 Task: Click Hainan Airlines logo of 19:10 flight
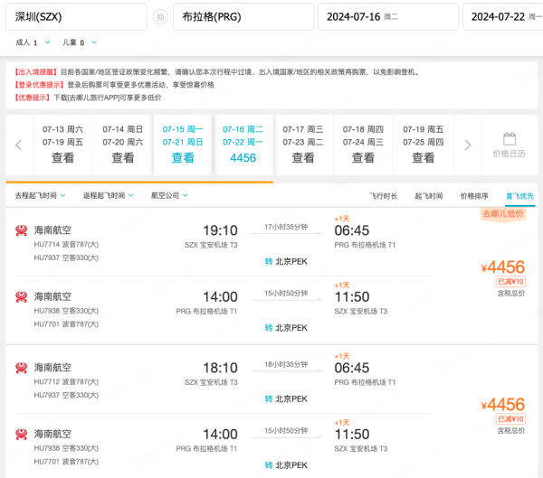click(22, 230)
